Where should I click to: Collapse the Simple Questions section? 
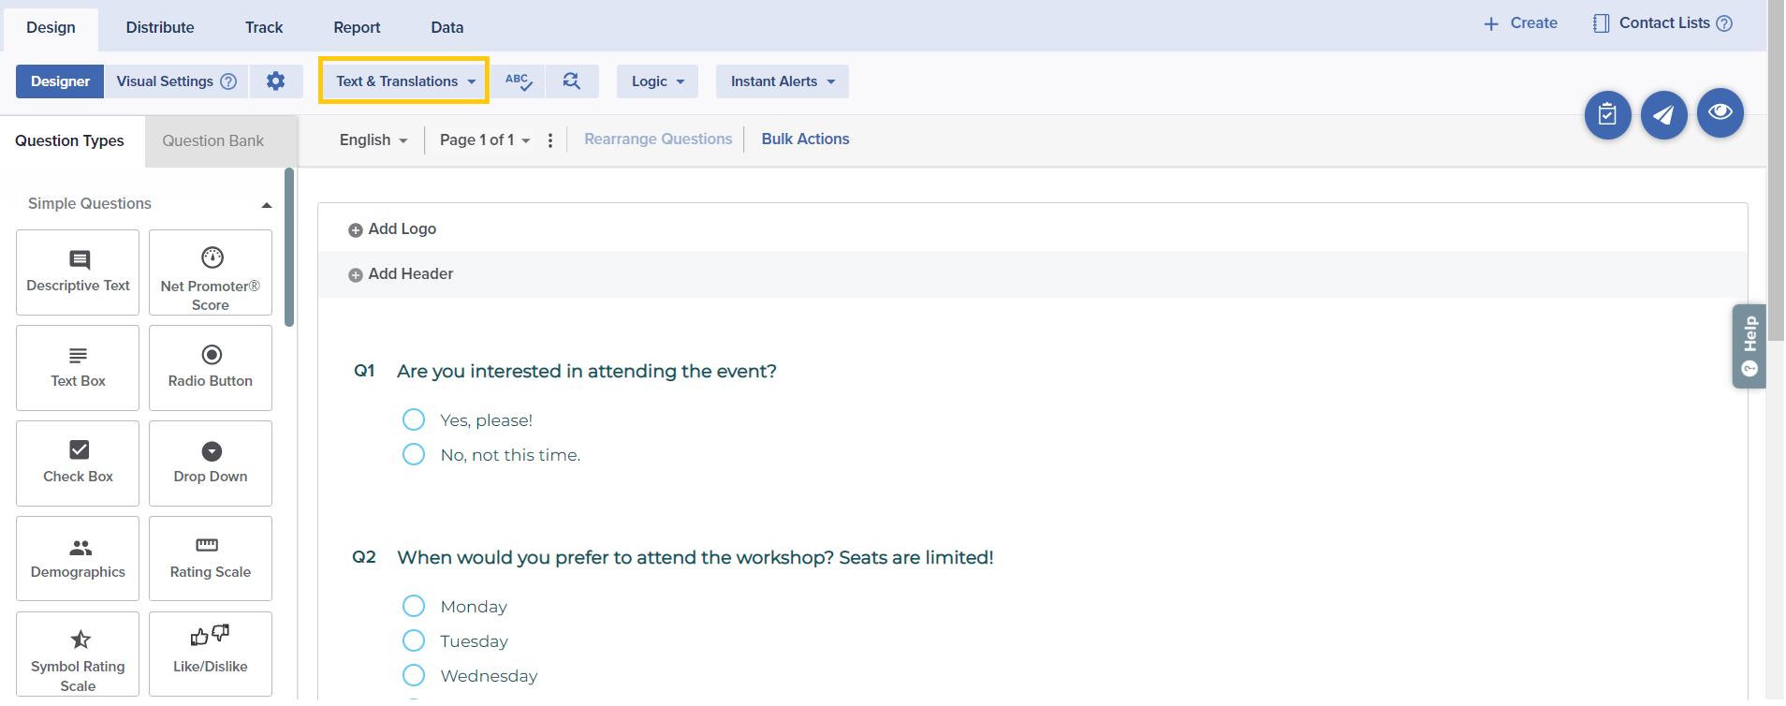(267, 204)
